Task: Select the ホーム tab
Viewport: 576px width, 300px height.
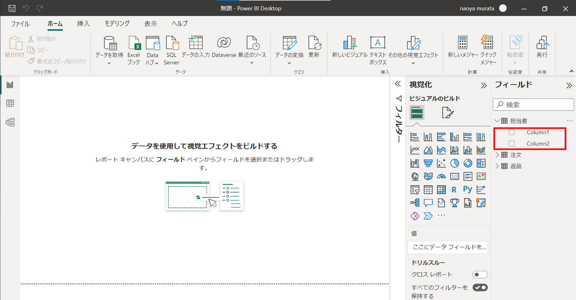Action: pos(55,24)
